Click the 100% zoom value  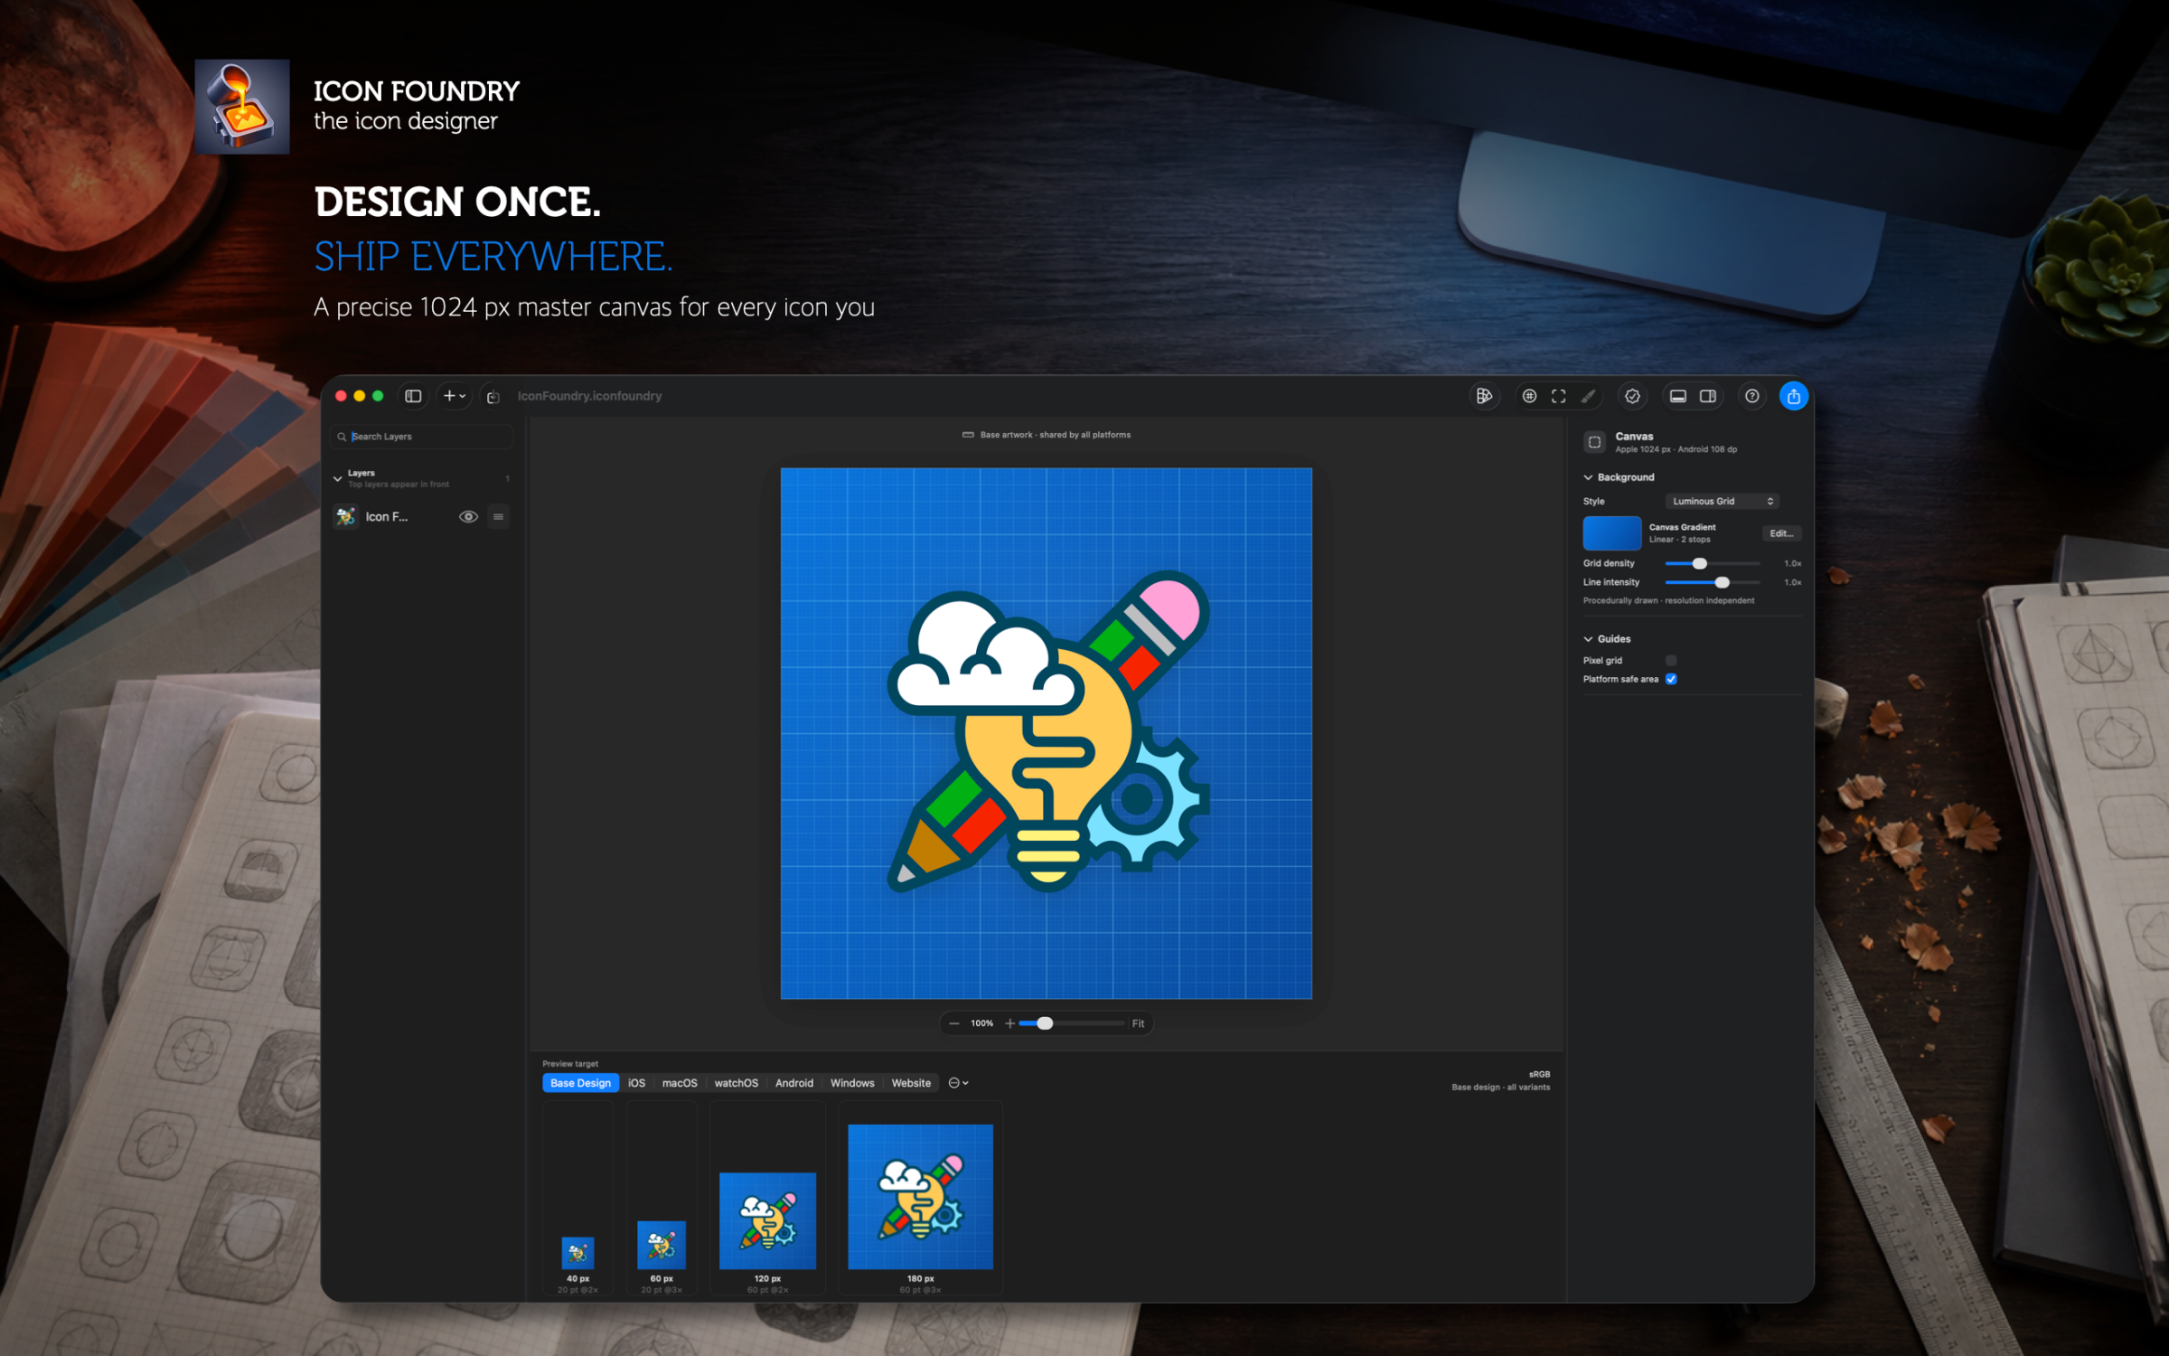pyautogui.click(x=982, y=1023)
